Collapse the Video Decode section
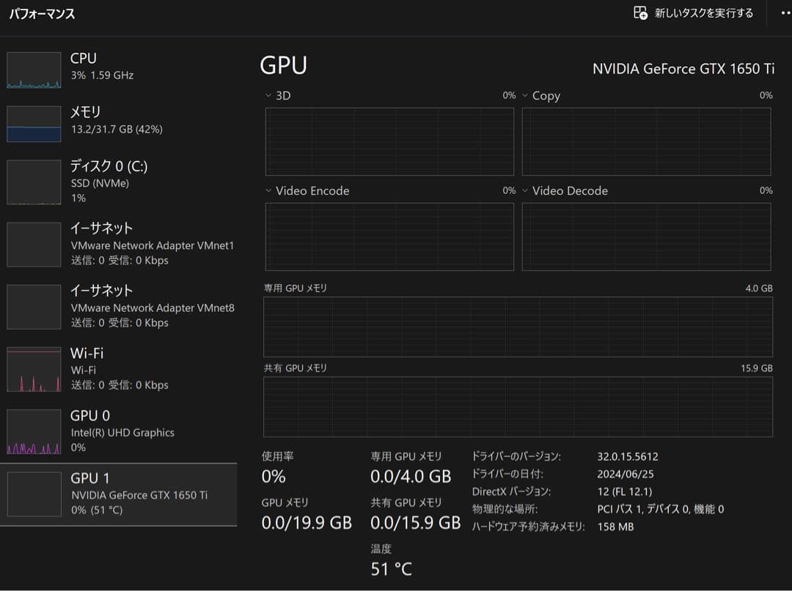This screenshot has height=591, width=792. 524,190
